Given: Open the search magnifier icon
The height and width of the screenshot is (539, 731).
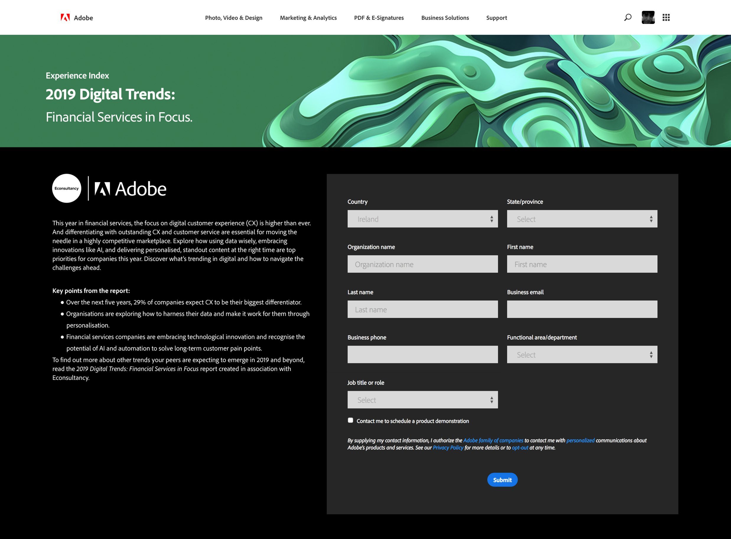Looking at the screenshot, I should pyautogui.click(x=628, y=17).
